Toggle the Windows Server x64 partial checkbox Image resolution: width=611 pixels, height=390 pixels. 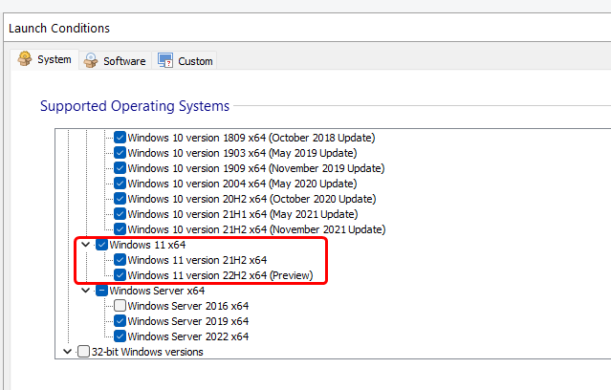tap(101, 291)
